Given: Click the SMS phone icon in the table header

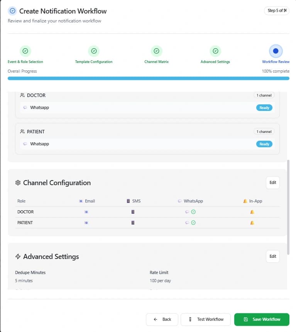Looking at the screenshot, I should (128, 201).
